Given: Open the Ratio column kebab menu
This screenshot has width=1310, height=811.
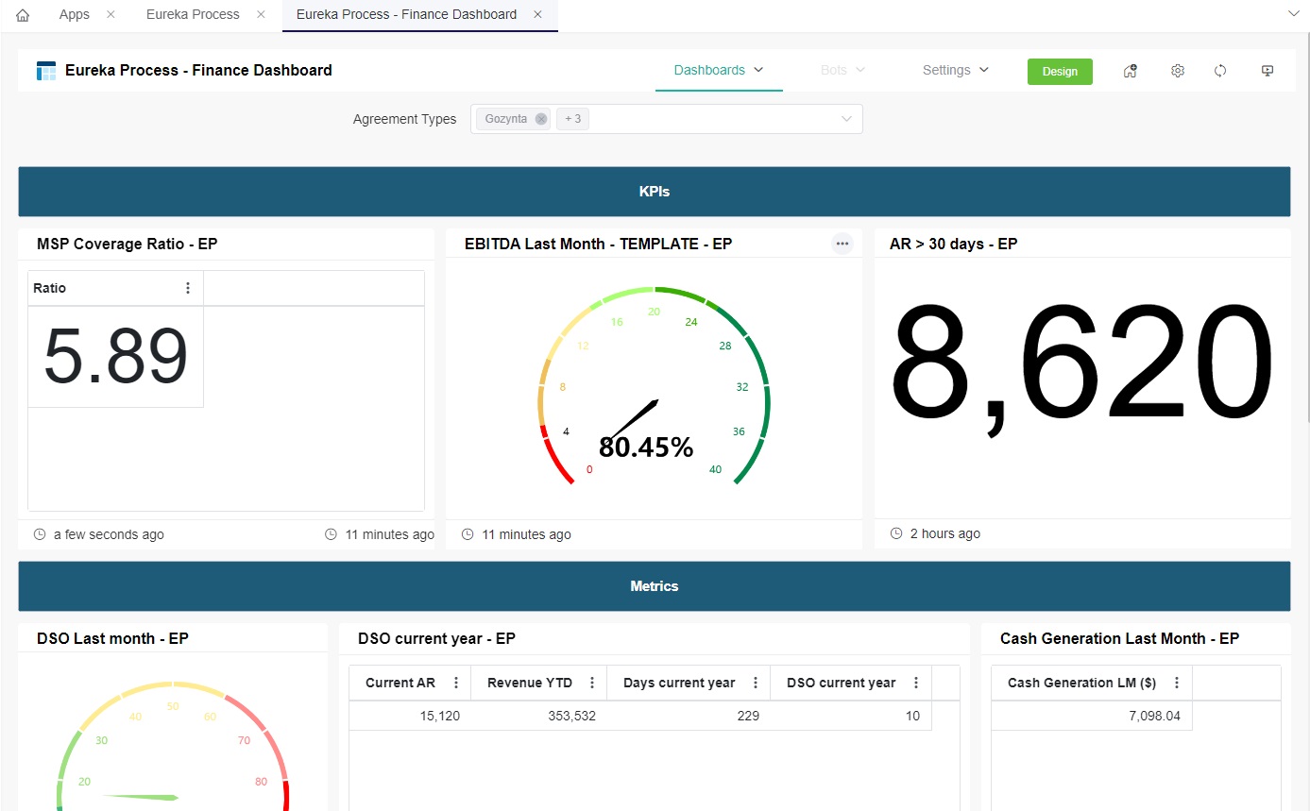Looking at the screenshot, I should (x=187, y=288).
